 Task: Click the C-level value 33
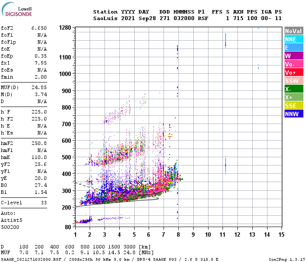(x=44, y=203)
